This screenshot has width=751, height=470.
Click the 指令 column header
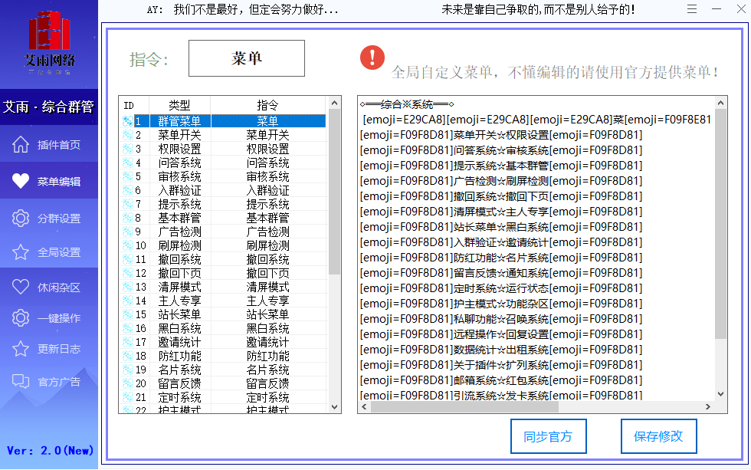pyautogui.click(x=267, y=105)
